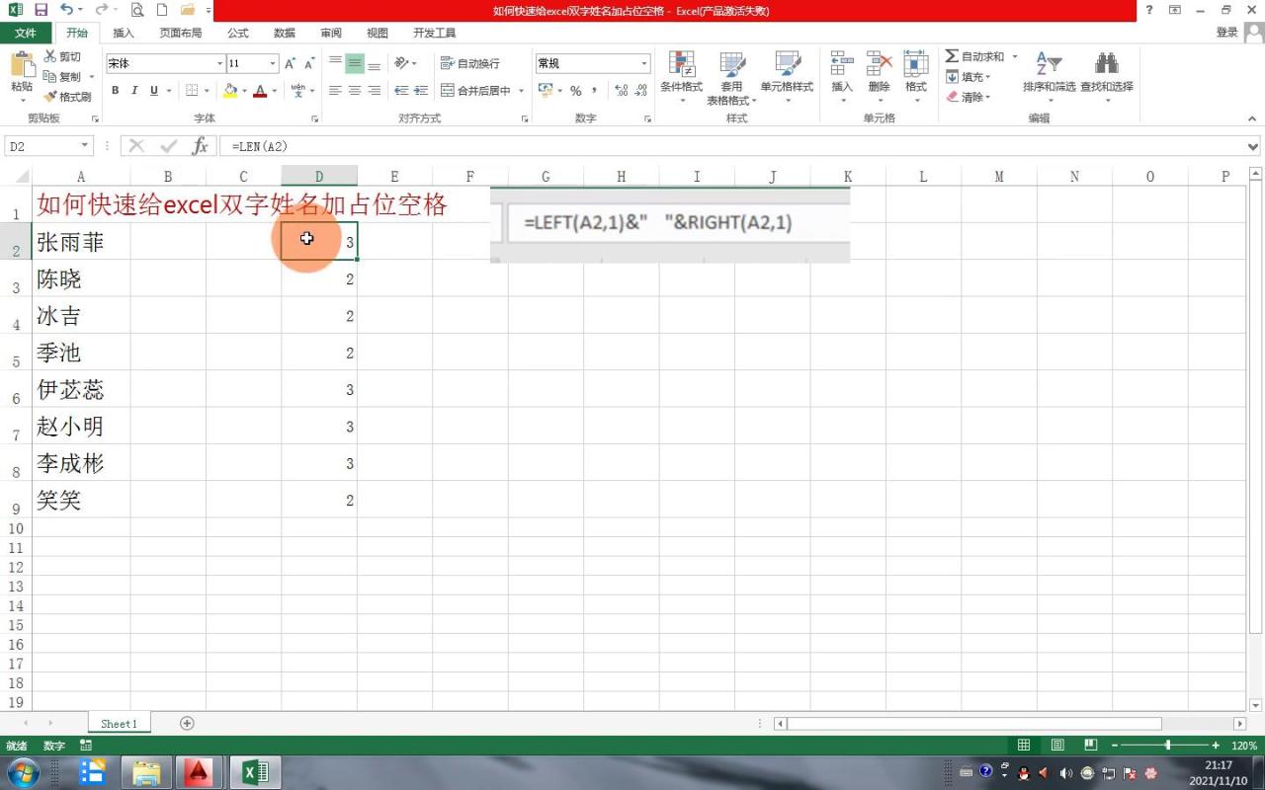Switch to the 开发工具 tab
The width and height of the screenshot is (1265, 790).
[x=435, y=33]
